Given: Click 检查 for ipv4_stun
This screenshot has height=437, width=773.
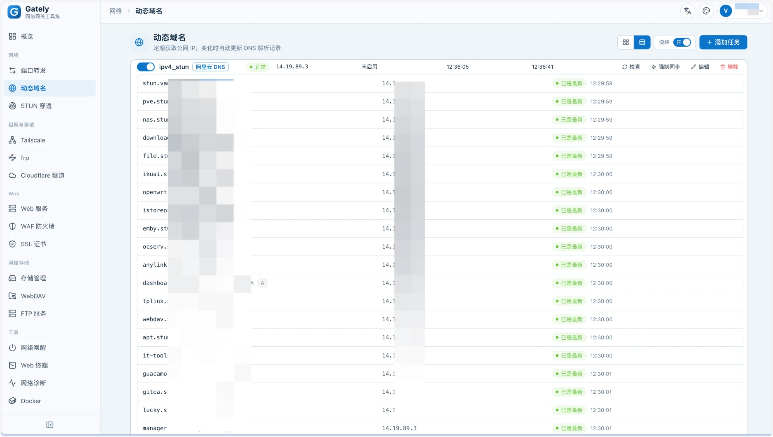Looking at the screenshot, I should pyautogui.click(x=631, y=67).
